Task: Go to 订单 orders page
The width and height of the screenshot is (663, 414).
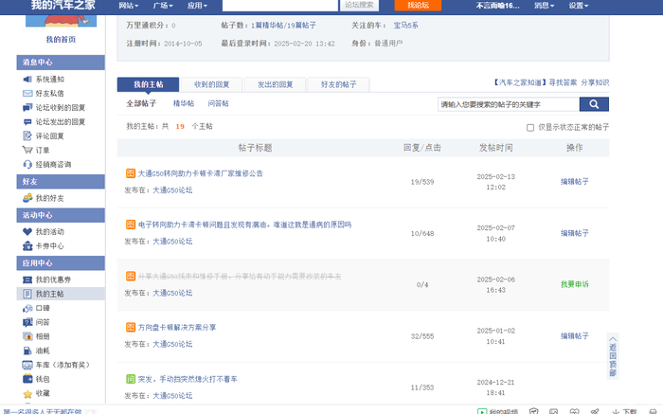Action: click(43, 150)
